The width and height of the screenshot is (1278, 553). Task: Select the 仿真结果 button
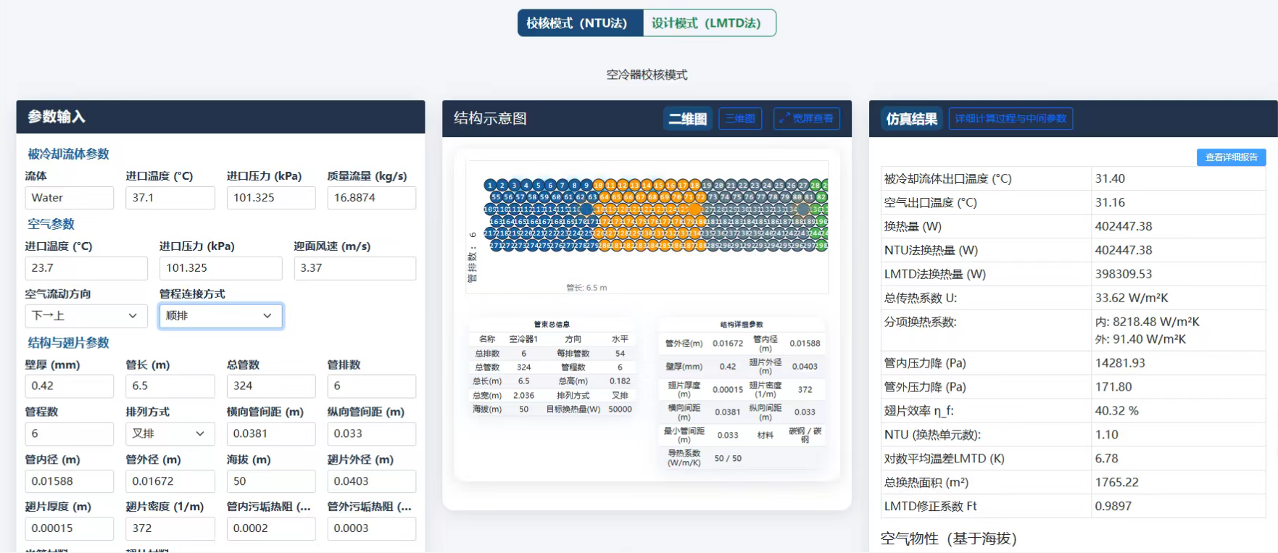[x=911, y=119]
